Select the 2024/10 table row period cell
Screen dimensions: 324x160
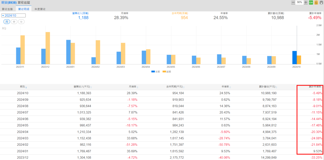[22, 93]
